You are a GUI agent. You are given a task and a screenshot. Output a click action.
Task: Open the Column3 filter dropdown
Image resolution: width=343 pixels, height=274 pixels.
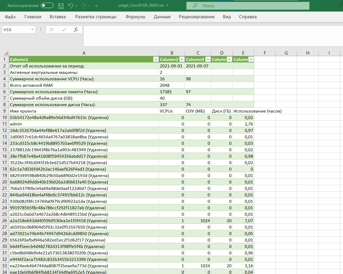click(x=208, y=59)
